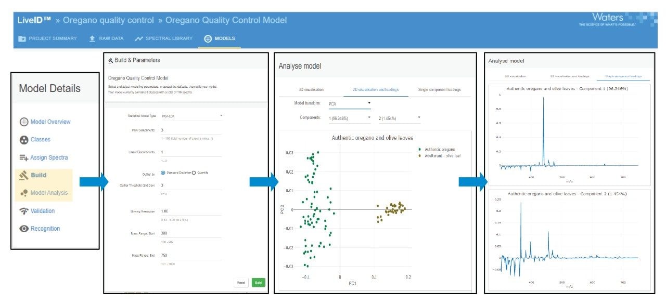The width and height of the screenshot is (666, 305).
Task: Open Build link in Model Details
Action: click(x=39, y=175)
